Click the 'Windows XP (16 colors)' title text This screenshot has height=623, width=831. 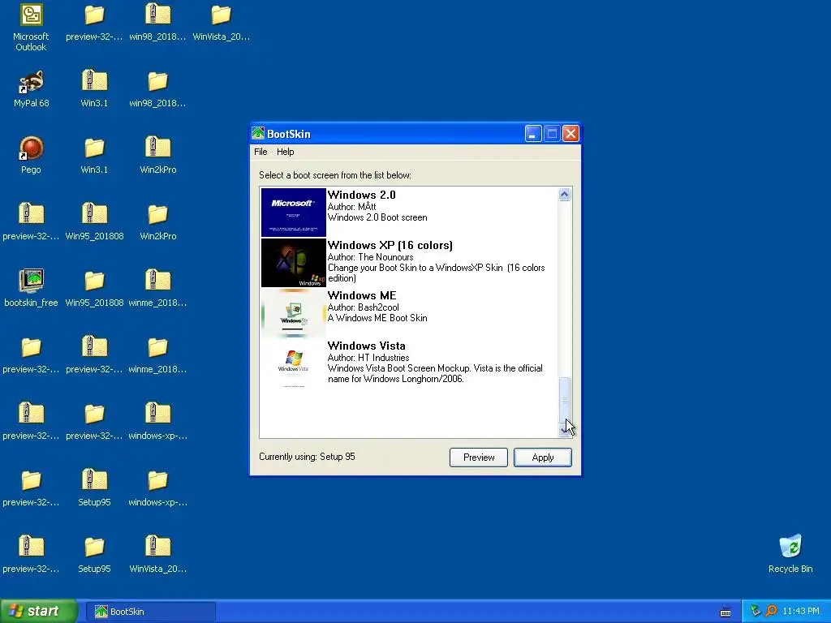[x=390, y=245]
